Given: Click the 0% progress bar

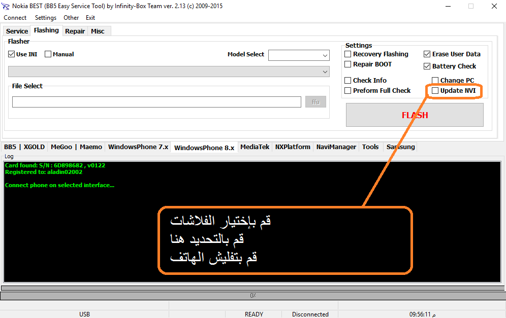Looking at the screenshot, I should coord(252,296).
